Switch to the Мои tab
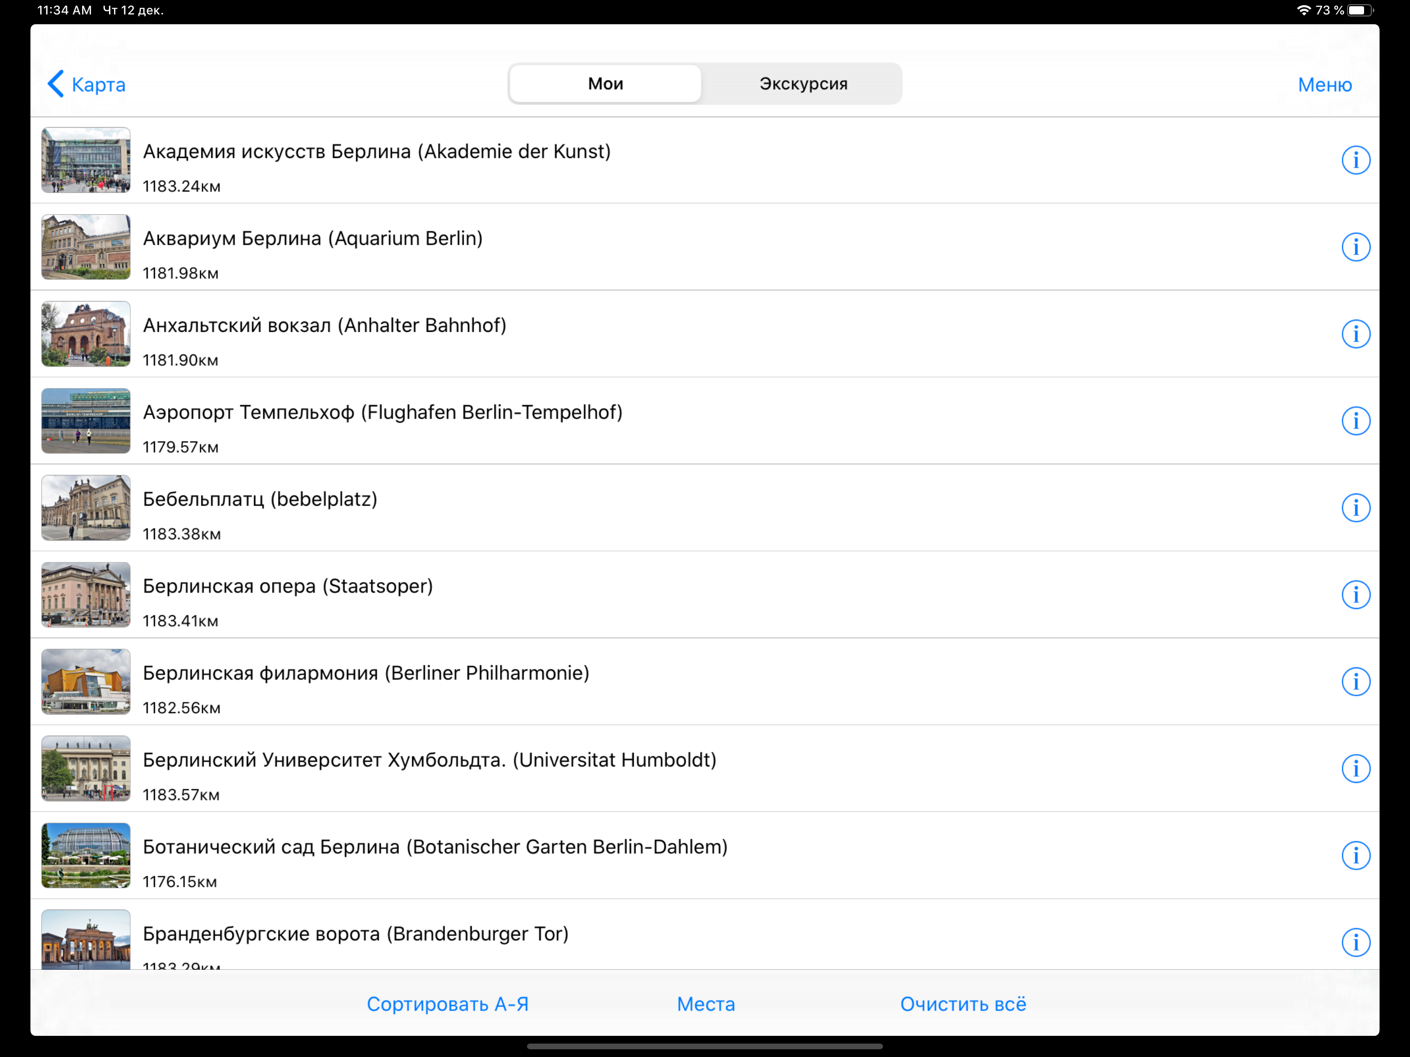The width and height of the screenshot is (1410, 1057). click(x=605, y=84)
